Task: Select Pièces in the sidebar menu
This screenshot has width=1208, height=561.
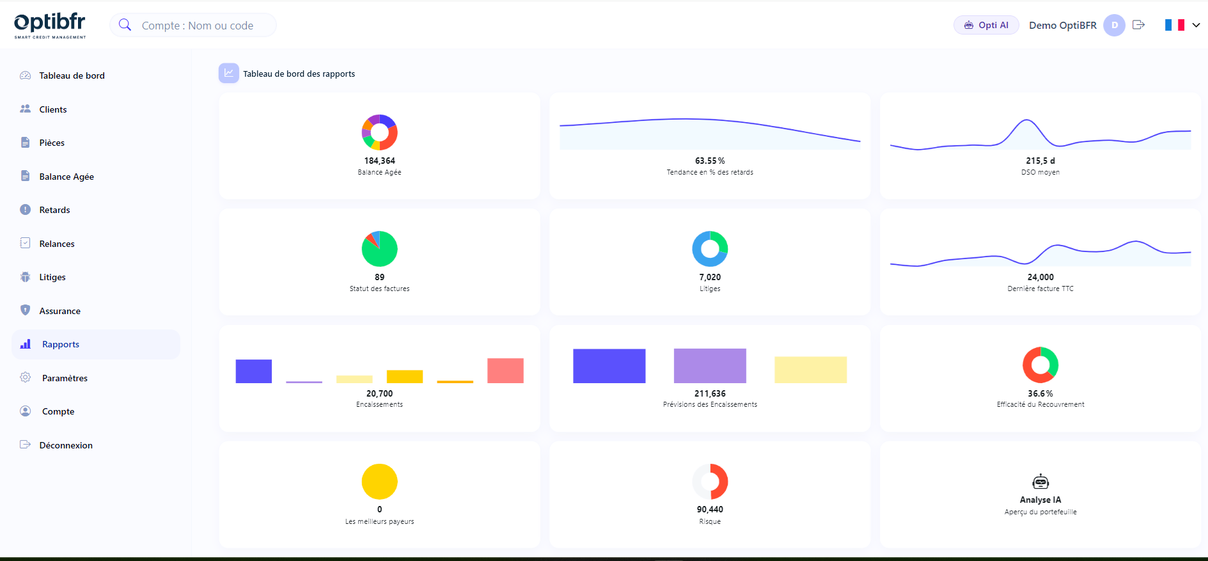Action: click(52, 143)
